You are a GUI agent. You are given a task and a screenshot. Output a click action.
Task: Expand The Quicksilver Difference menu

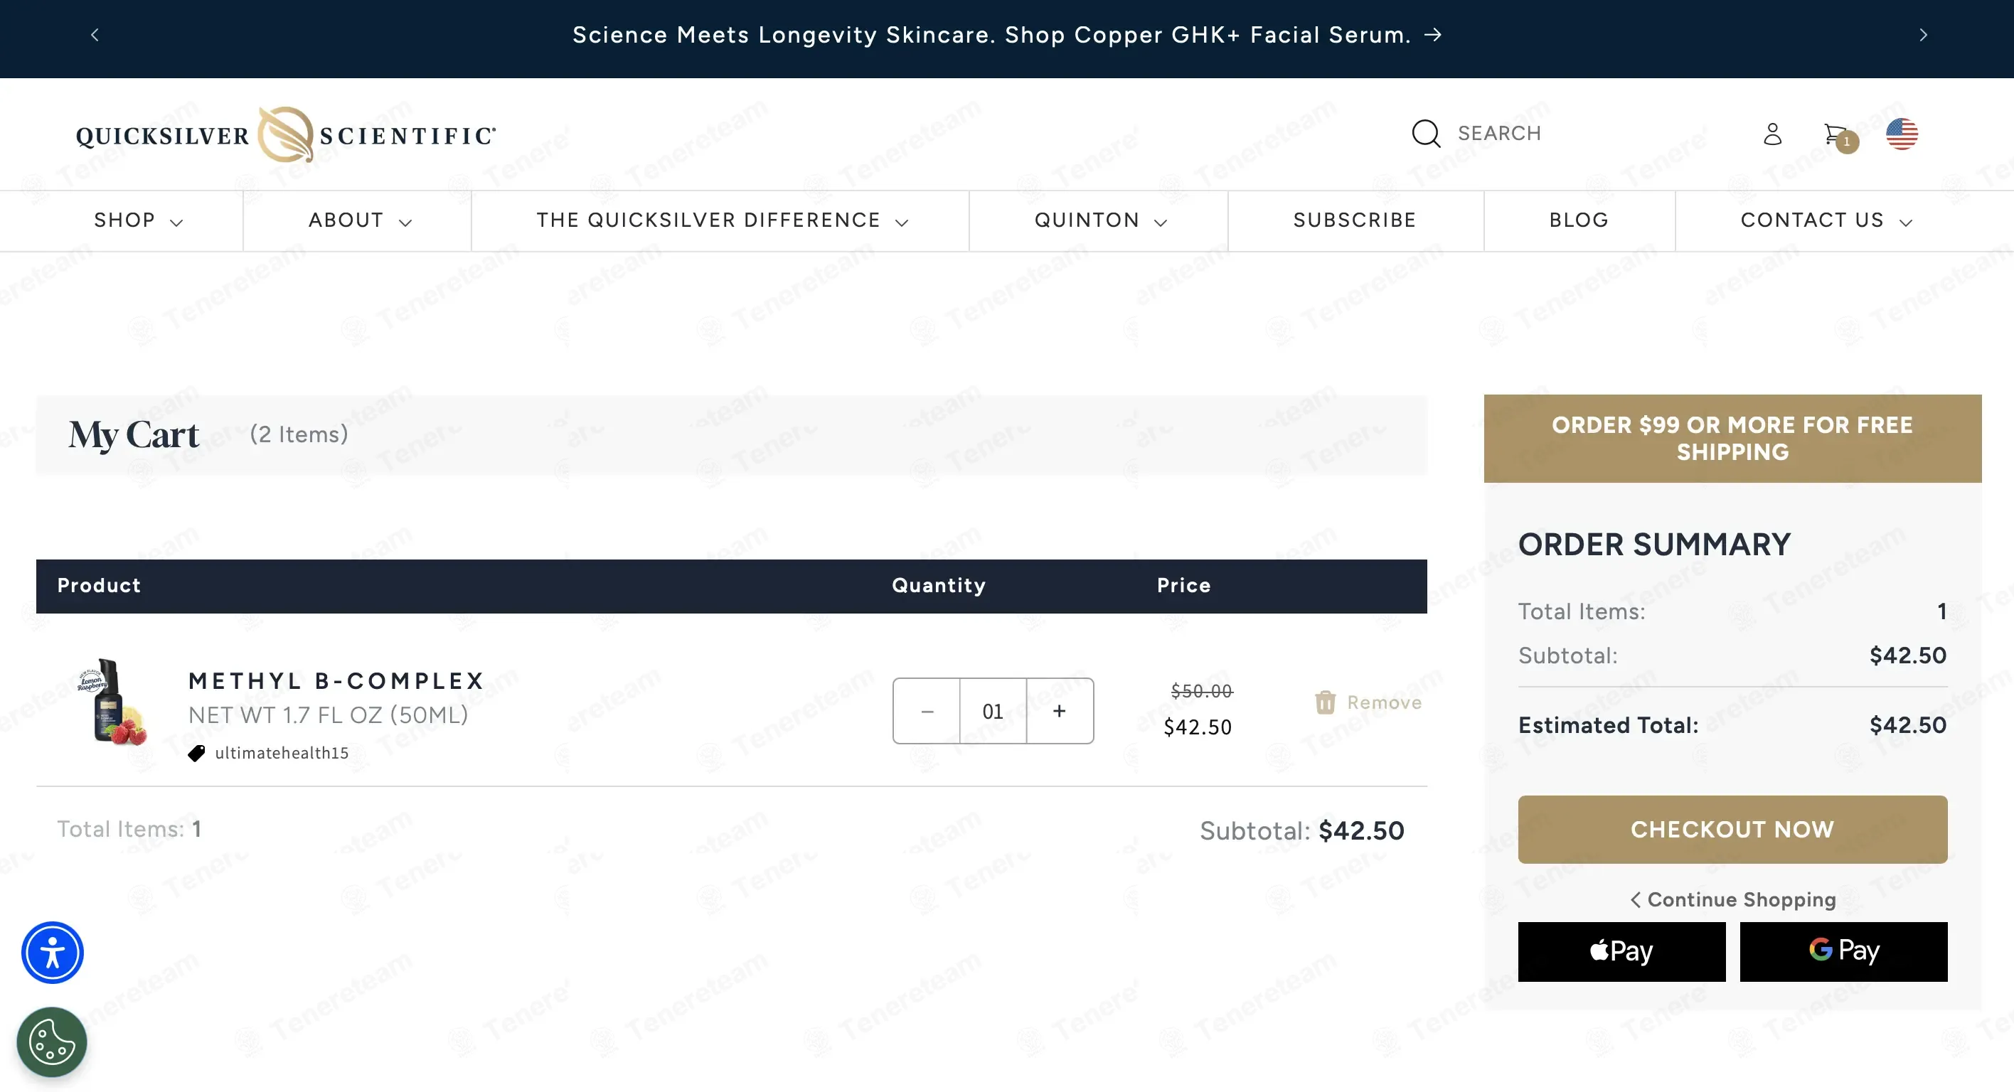click(722, 220)
